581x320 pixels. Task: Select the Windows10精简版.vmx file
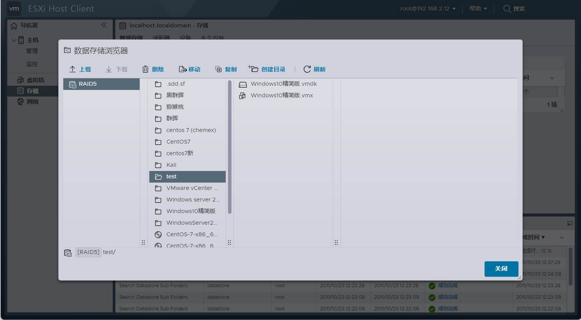[x=282, y=95]
